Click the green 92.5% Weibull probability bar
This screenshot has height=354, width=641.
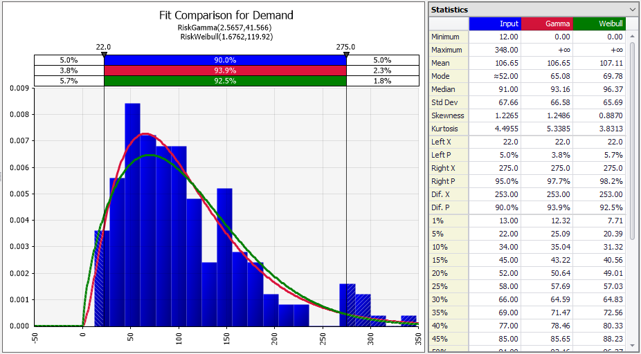(225, 81)
